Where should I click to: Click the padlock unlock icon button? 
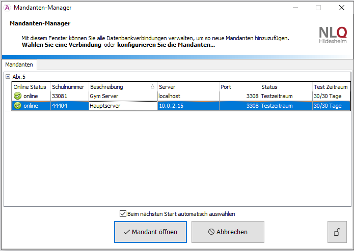337,232
